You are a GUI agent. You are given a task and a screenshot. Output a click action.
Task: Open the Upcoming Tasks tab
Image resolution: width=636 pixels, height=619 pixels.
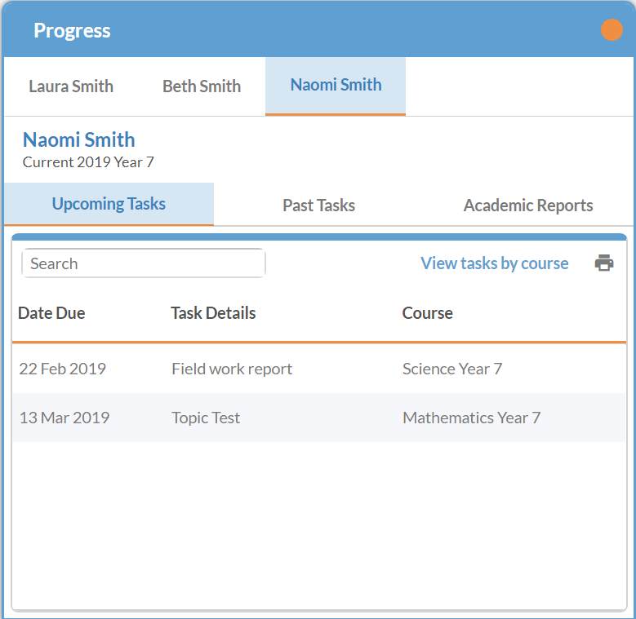[109, 204]
